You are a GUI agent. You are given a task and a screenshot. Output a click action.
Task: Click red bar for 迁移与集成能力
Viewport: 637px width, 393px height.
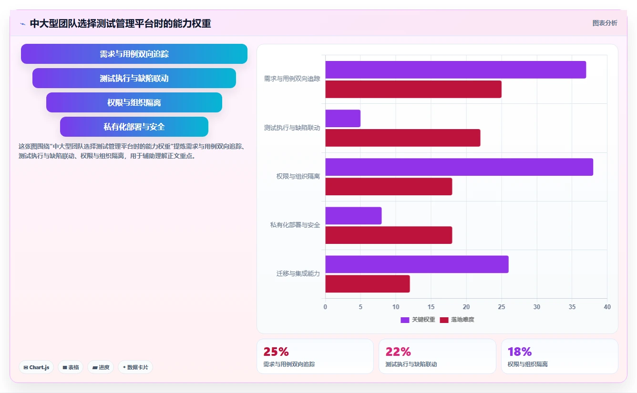pos(368,283)
